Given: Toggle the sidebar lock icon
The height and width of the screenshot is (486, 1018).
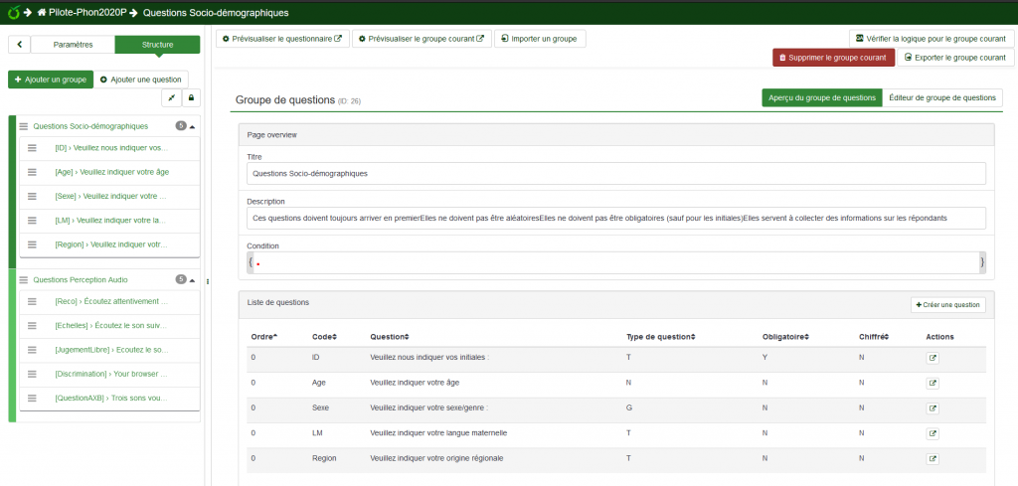Looking at the screenshot, I should (190, 97).
